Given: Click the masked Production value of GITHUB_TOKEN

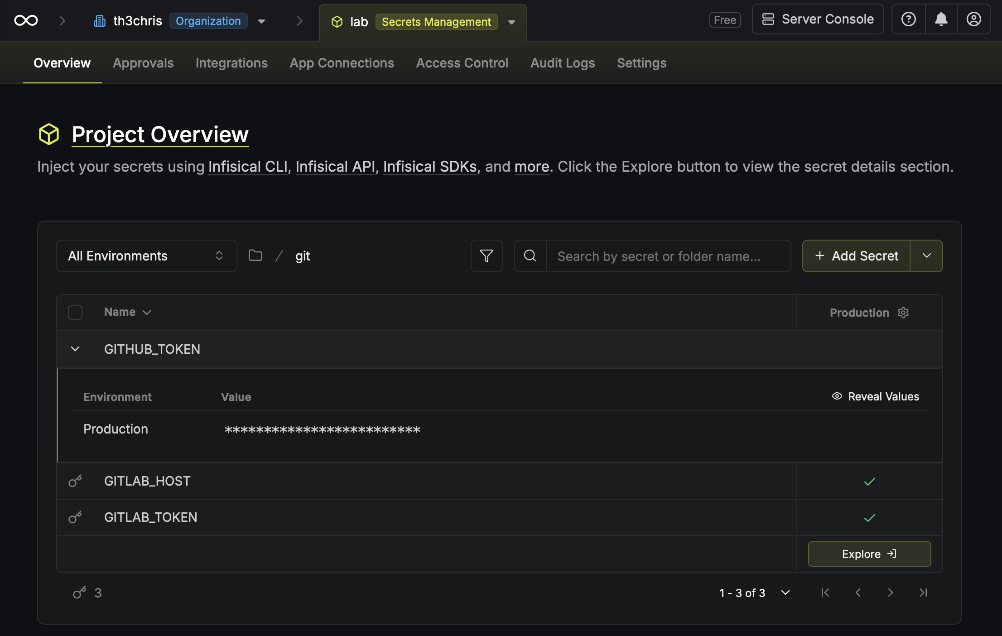Looking at the screenshot, I should point(323,429).
